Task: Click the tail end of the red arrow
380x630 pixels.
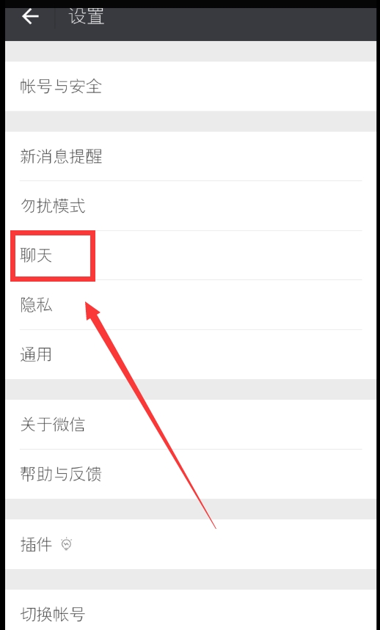Action: tap(215, 527)
